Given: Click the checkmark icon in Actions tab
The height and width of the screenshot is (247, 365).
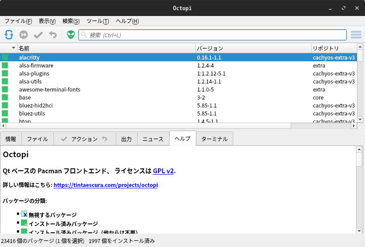Looking at the screenshot, I should 64,139.
